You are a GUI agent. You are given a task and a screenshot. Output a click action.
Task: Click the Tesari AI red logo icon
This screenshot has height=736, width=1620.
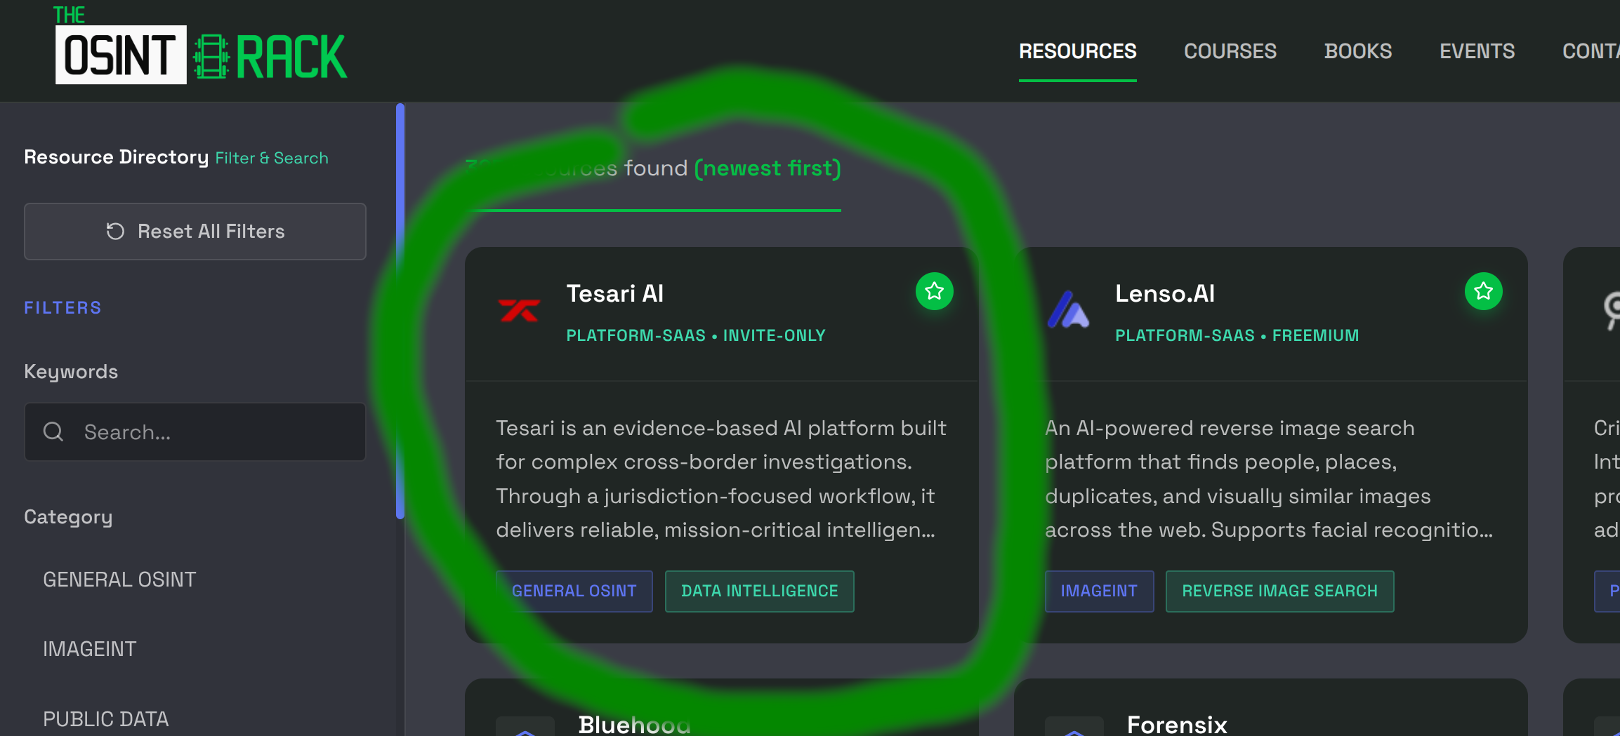520,311
